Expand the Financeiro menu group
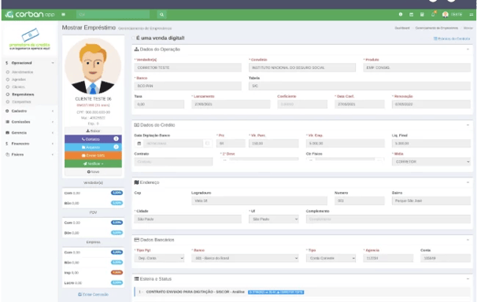The image size is (477, 302). pos(29,143)
